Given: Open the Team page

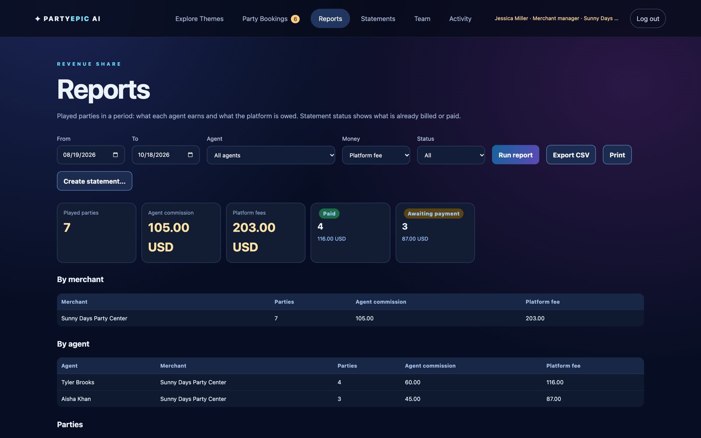Looking at the screenshot, I should (422, 19).
